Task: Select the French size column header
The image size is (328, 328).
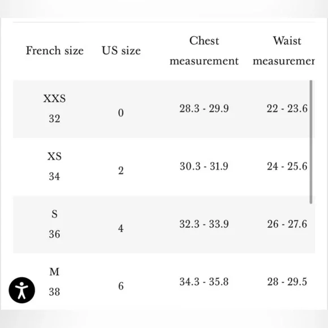Action: 55,51
